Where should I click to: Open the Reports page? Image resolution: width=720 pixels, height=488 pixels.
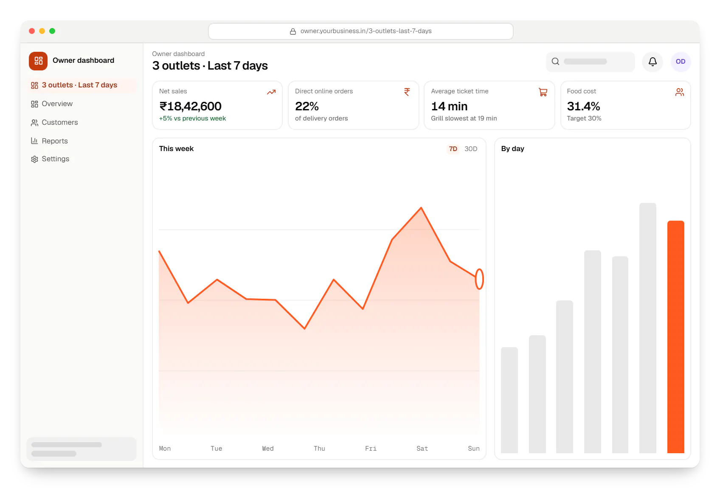point(82,141)
